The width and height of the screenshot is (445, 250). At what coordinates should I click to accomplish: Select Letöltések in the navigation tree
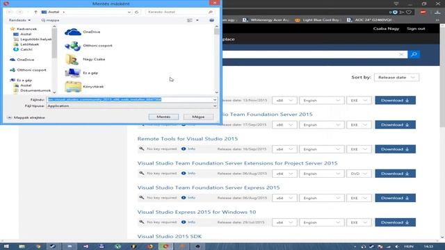point(29,44)
